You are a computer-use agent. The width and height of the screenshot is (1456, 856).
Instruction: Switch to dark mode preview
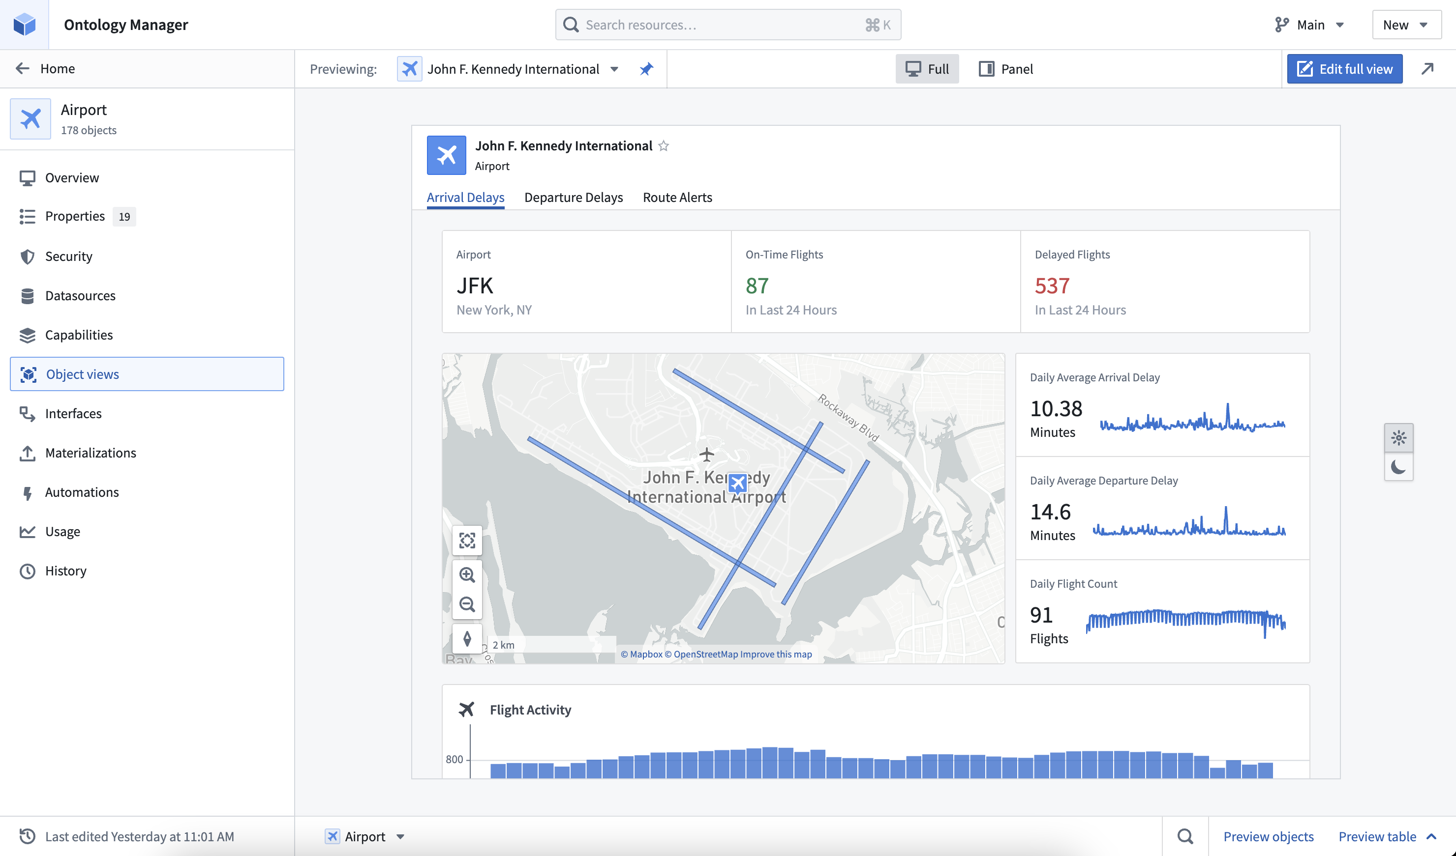click(x=1398, y=466)
